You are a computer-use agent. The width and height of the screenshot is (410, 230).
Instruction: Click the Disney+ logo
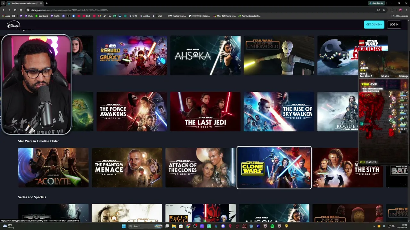click(x=13, y=25)
